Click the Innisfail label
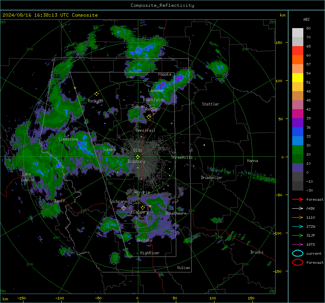 coord(146,130)
